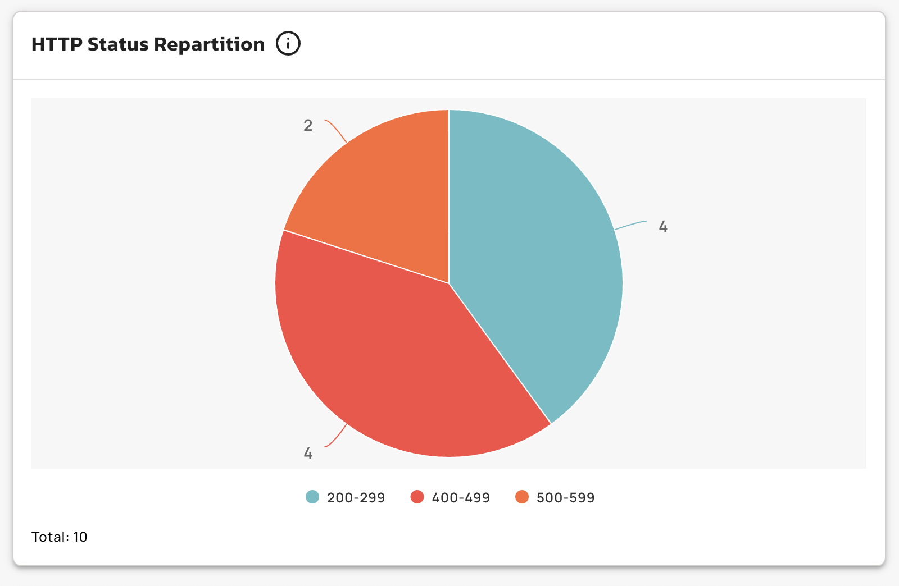Click the 500-599 legend label text

coord(565,497)
